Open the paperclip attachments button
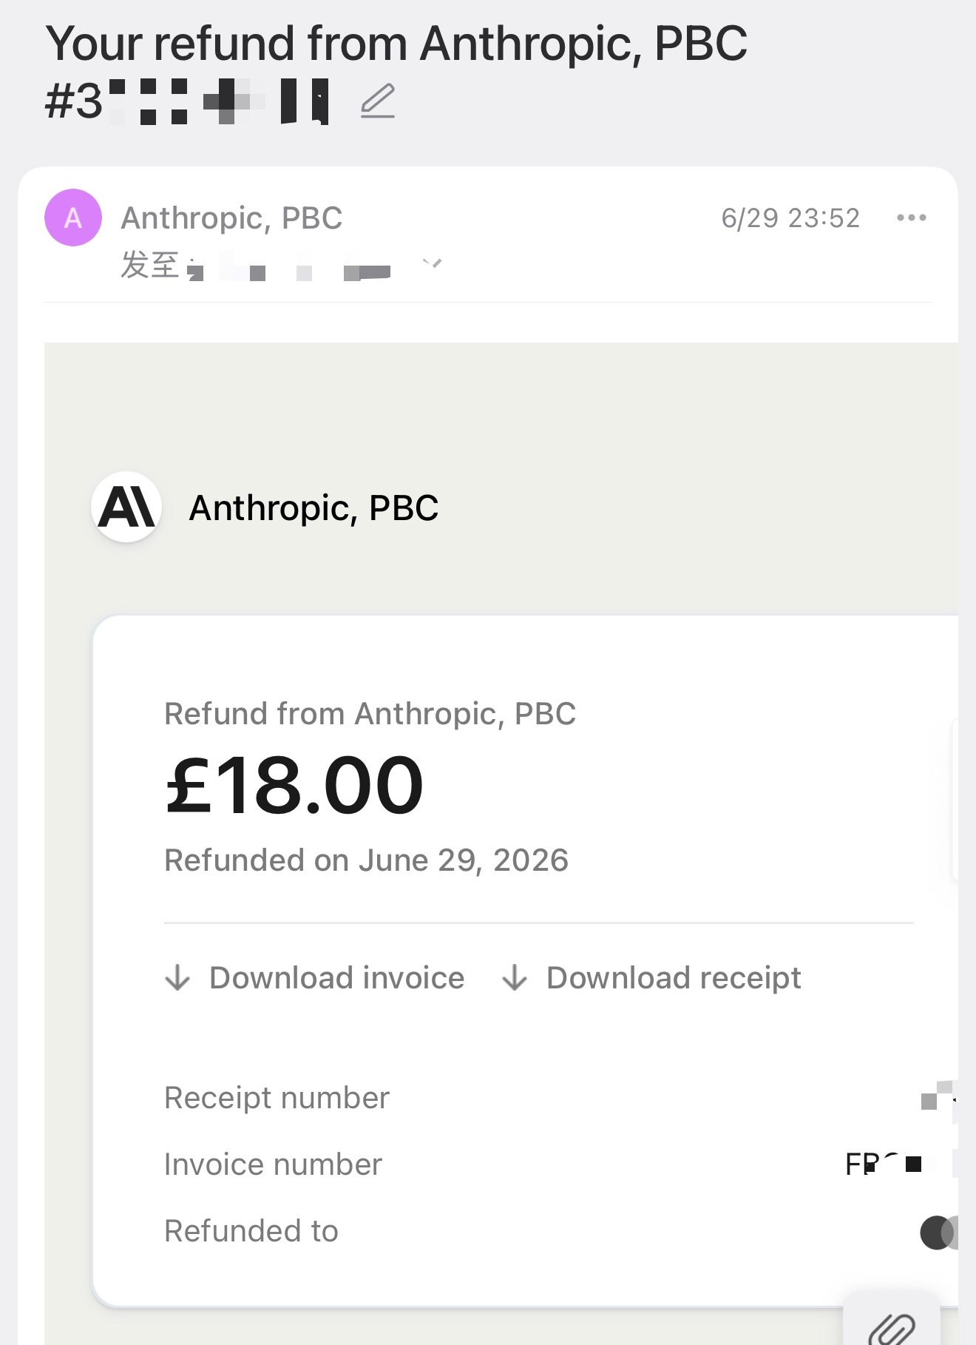This screenshot has height=1345, width=976. [892, 1324]
